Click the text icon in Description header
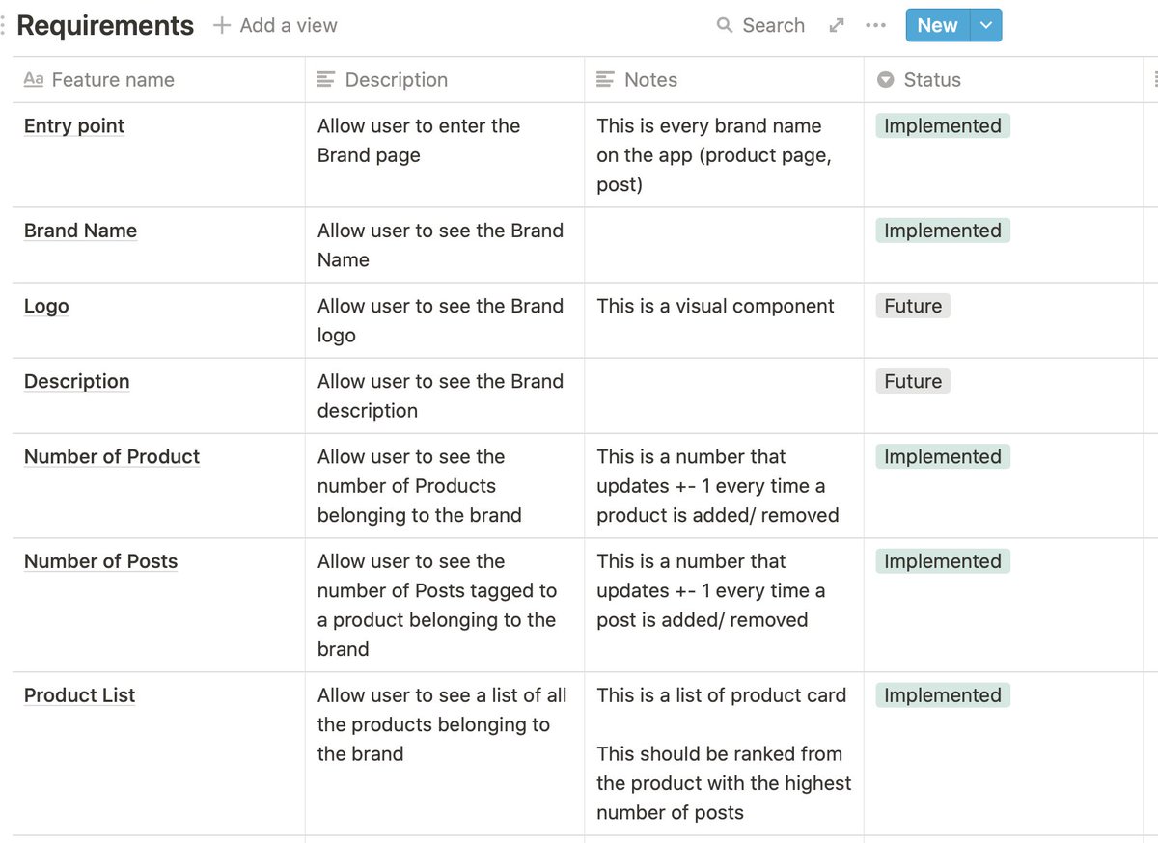 (x=326, y=80)
